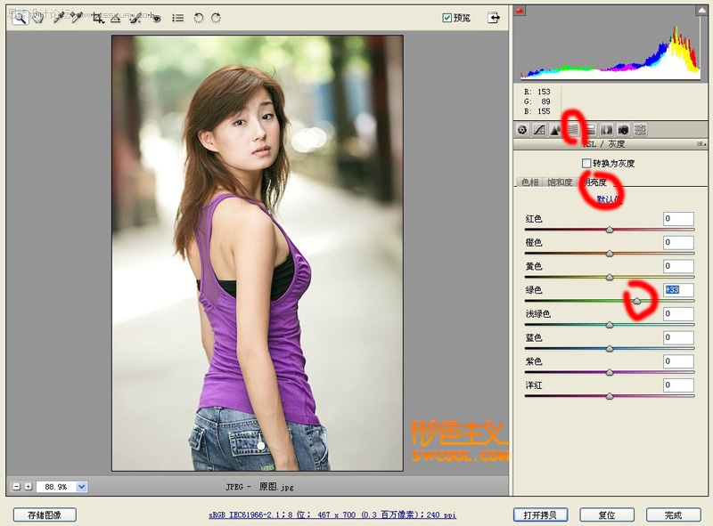Toggle the 预览 preview checkbox

(447, 18)
